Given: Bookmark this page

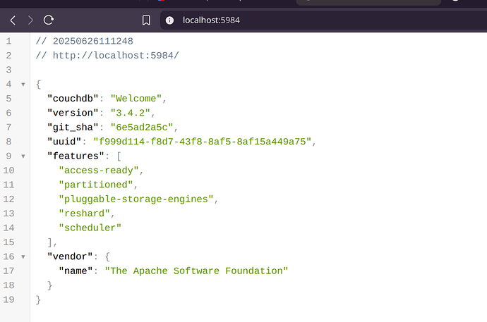Looking at the screenshot, I should [146, 20].
